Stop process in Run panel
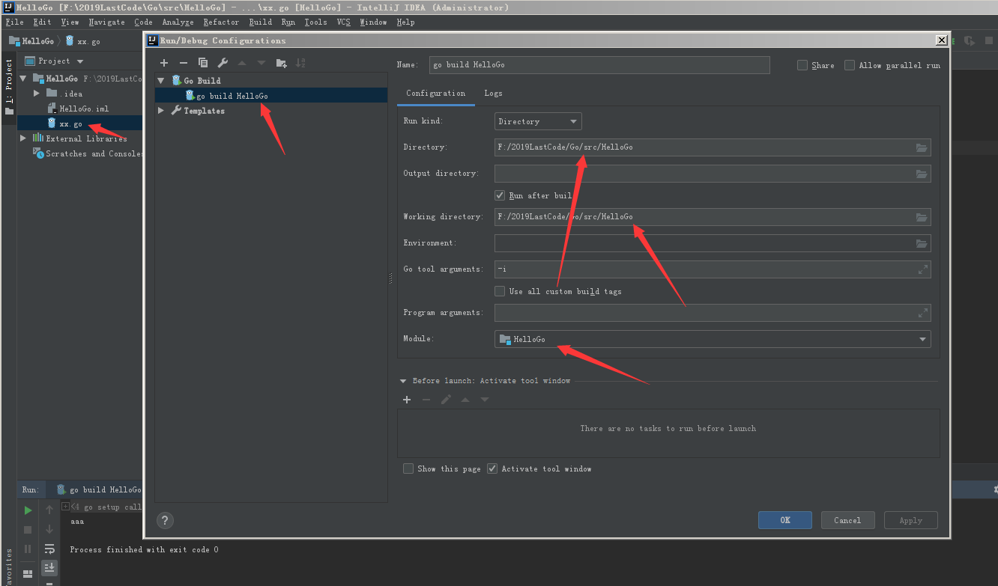This screenshot has height=586, width=998. 28,530
